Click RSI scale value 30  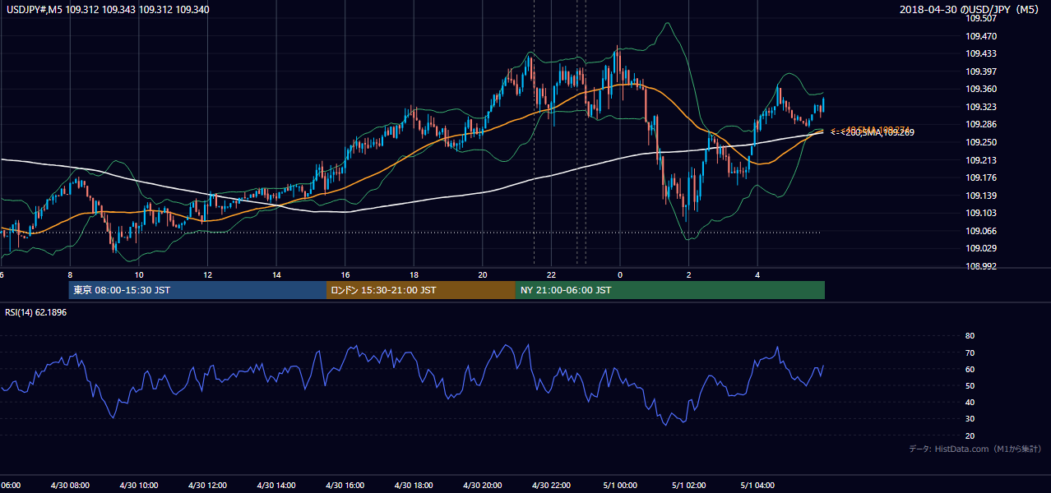coord(970,419)
